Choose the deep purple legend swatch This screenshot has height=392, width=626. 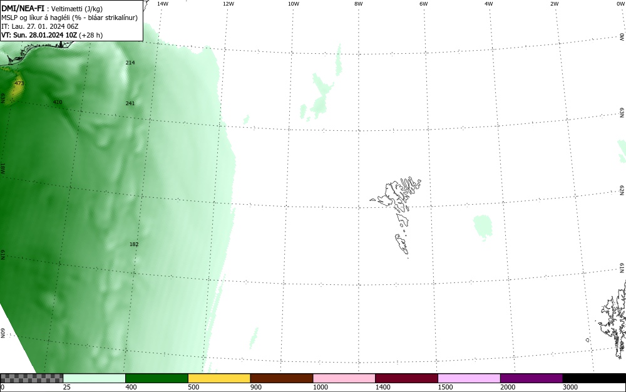[531, 378]
